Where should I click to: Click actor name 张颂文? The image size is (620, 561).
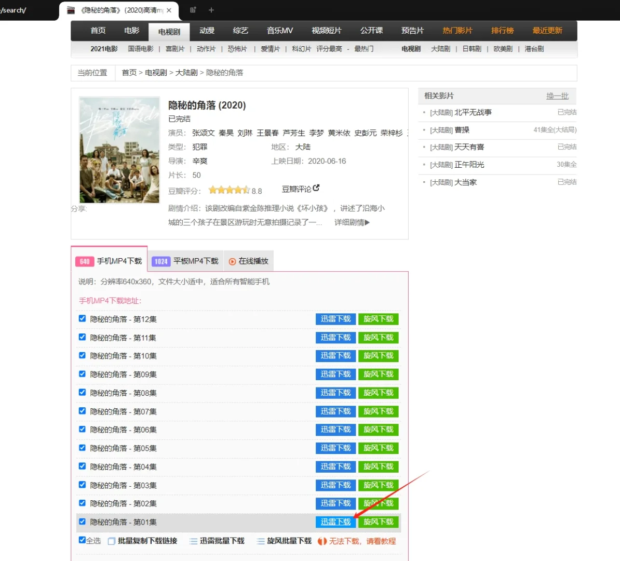[x=203, y=133]
